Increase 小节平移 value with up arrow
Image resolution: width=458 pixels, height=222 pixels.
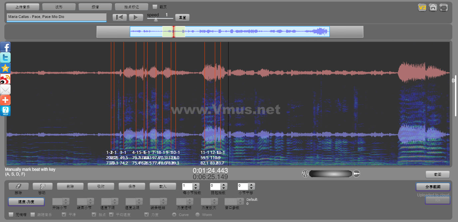pyautogui.click(x=251, y=185)
